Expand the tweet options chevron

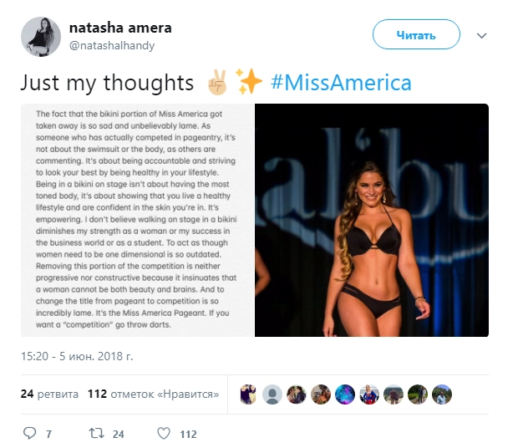click(x=482, y=35)
